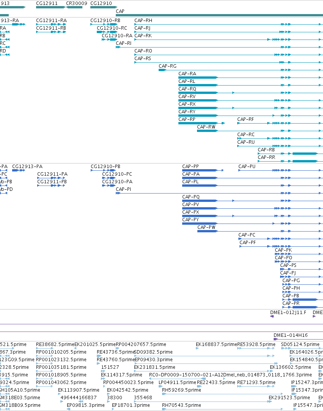Open the CAP-RA transcript label

pos(187,74)
